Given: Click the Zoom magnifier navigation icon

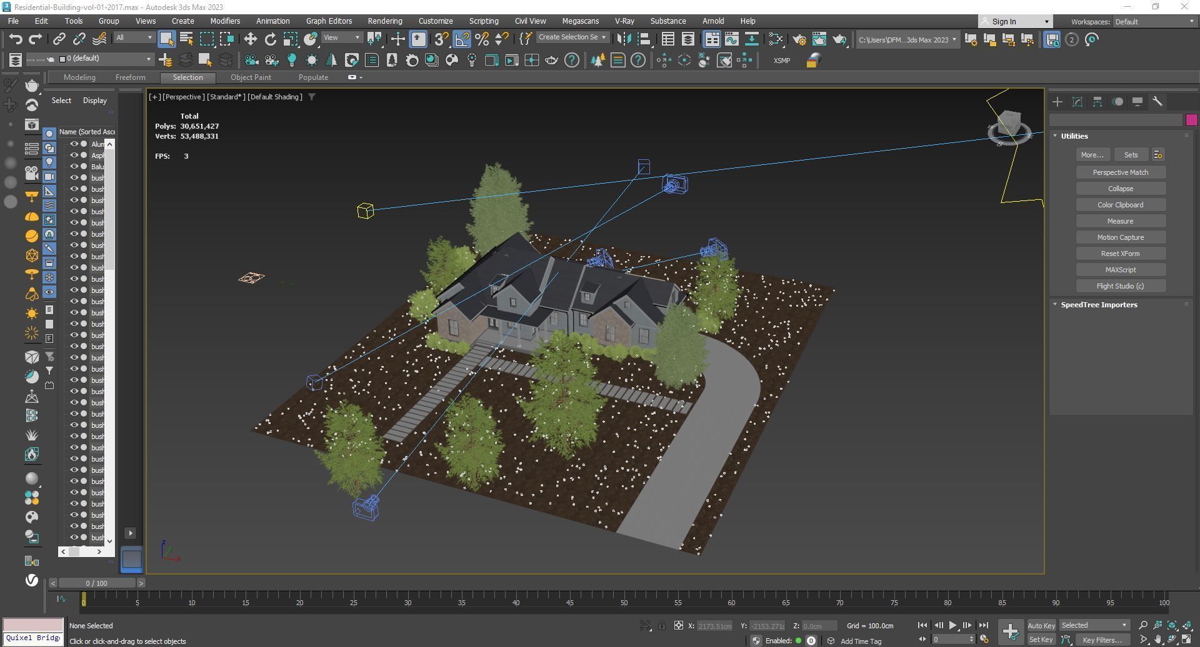Looking at the screenshot, I should click(x=1143, y=625).
